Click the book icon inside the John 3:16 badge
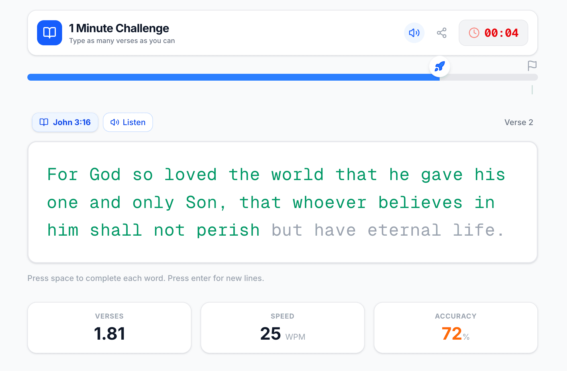 tap(44, 122)
